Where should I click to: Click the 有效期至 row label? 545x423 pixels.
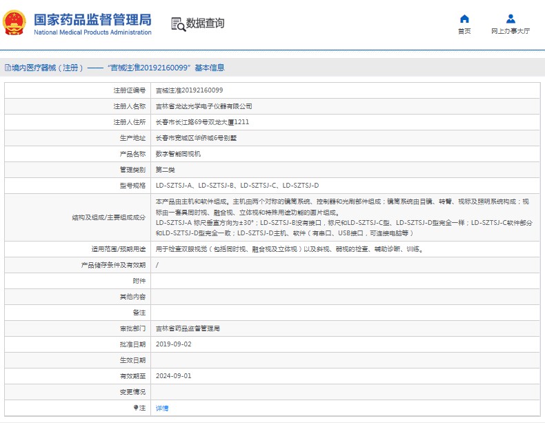tap(132, 376)
